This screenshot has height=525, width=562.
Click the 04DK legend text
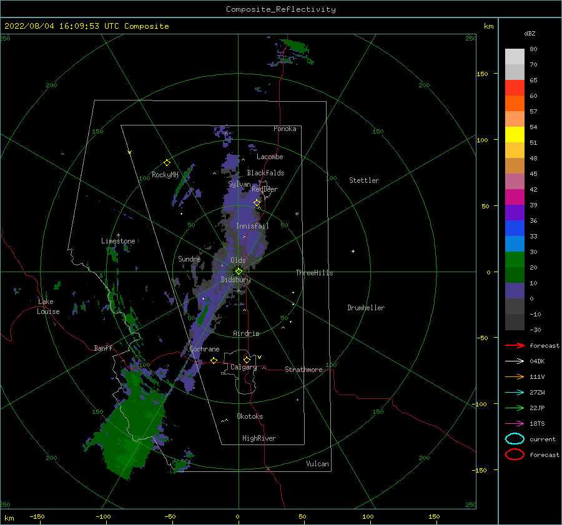[x=537, y=361]
